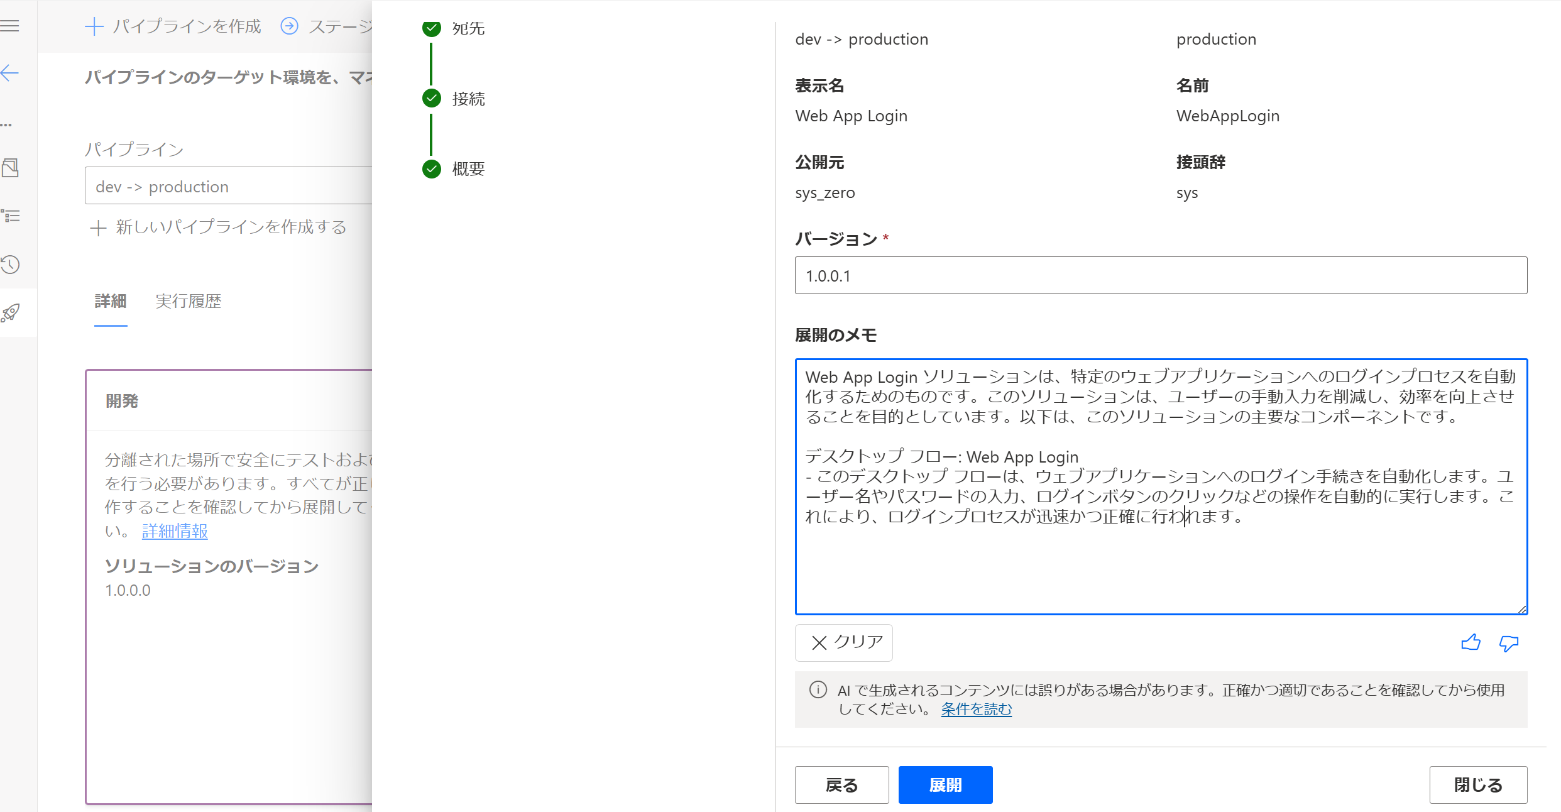The height and width of the screenshot is (812, 1561).
Task: Switch to the 実行履歴 tab
Action: tap(188, 302)
